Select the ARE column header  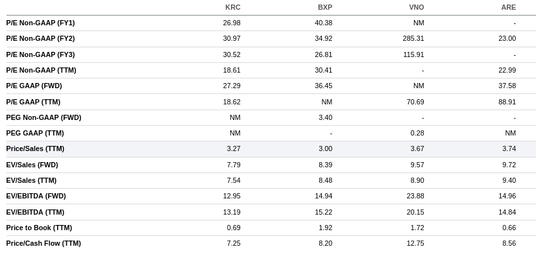(508, 7)
